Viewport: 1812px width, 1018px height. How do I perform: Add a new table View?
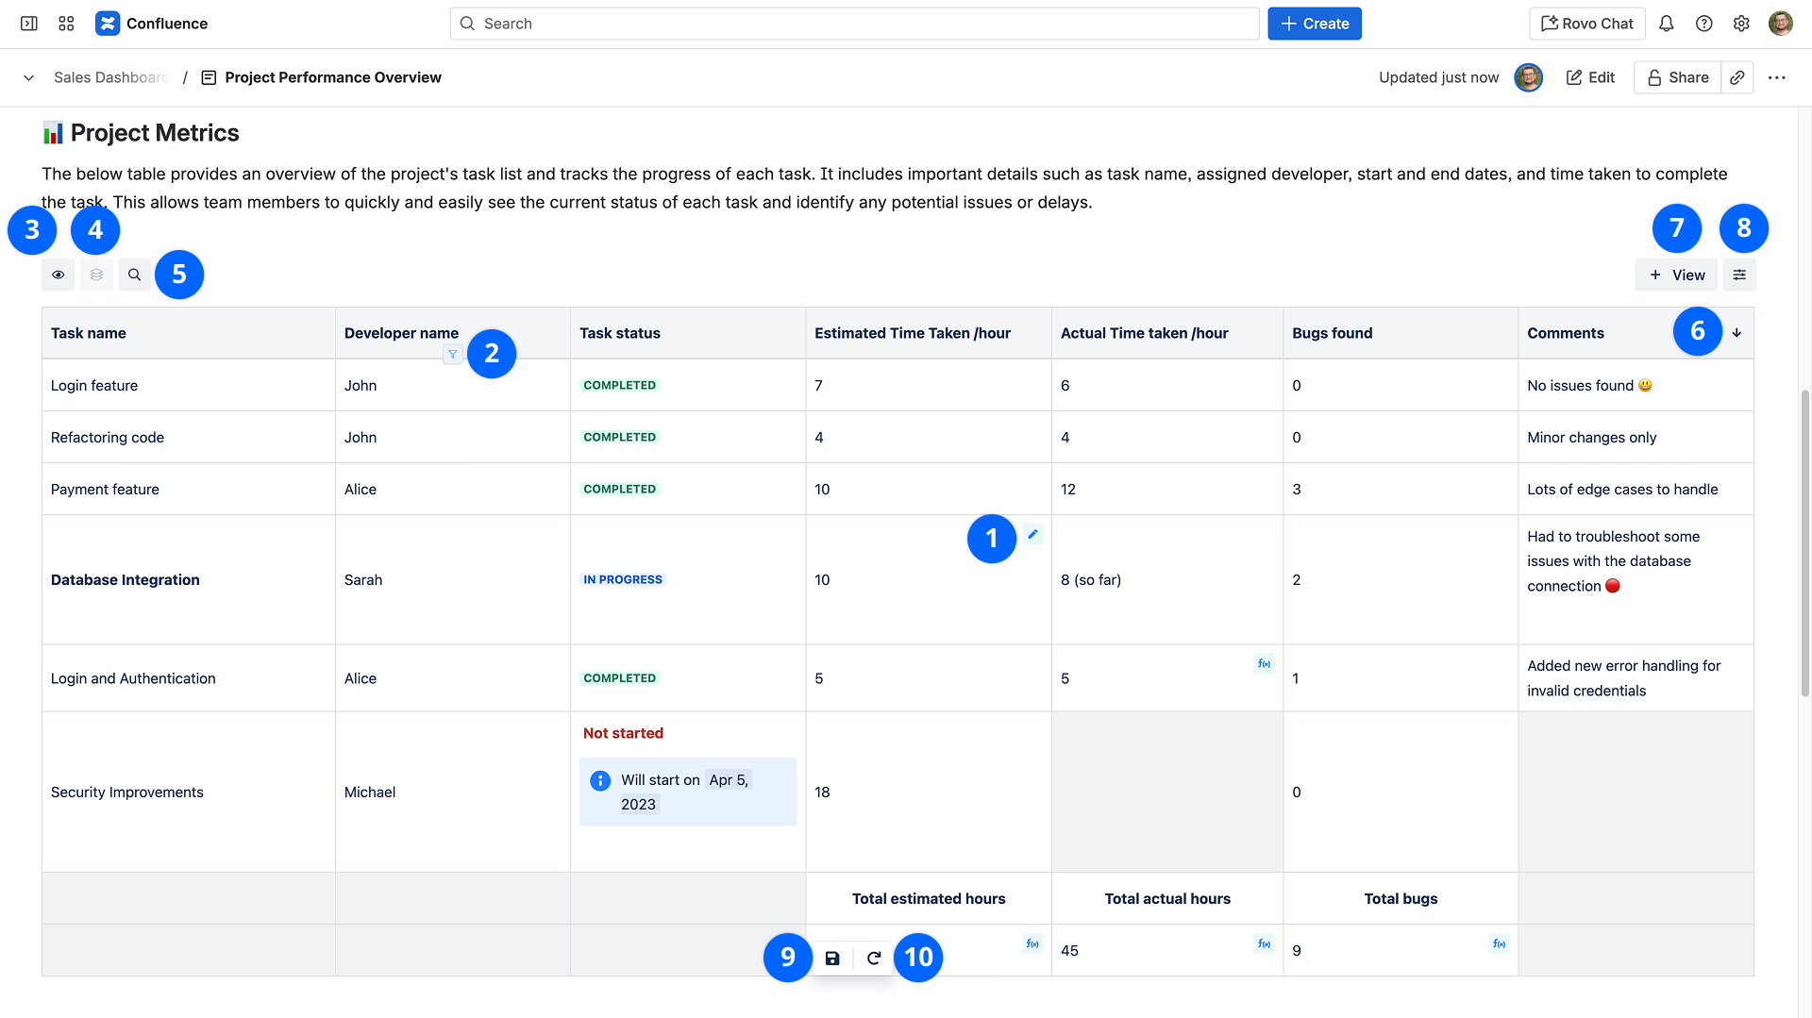pos(1677,275)
